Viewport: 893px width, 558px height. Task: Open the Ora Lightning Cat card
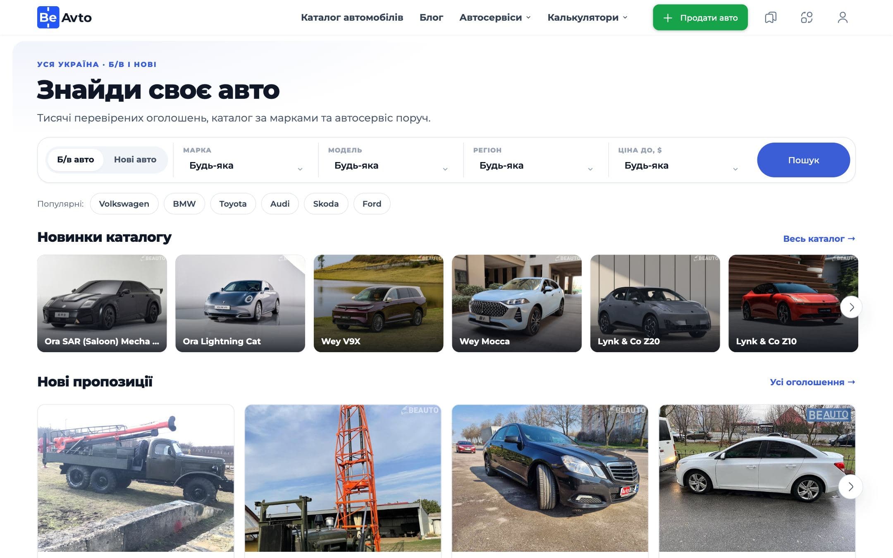[240, 303]
